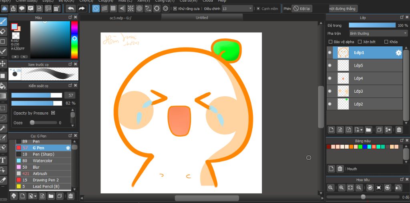Pick the green swatch in Bảng màu
Screen dimensions: 410x203
tap(360, 147)
